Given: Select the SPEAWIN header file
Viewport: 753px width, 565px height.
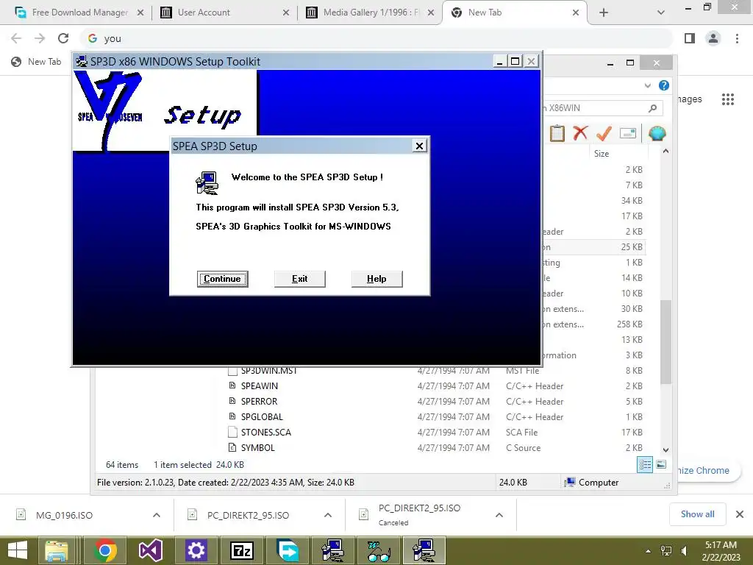Looking at the screenshot, I should point(435,385).
